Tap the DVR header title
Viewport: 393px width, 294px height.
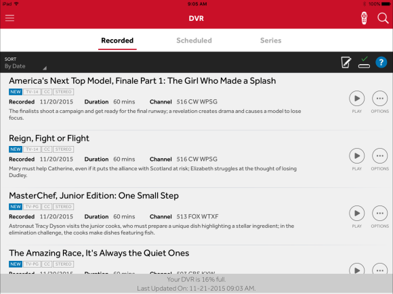pos(196,18)
